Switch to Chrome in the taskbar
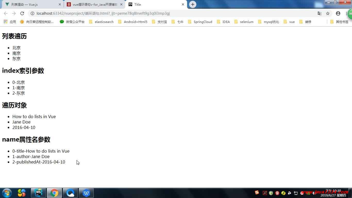The height and width of the screenshot is (198, 352). tap(54, 193)
